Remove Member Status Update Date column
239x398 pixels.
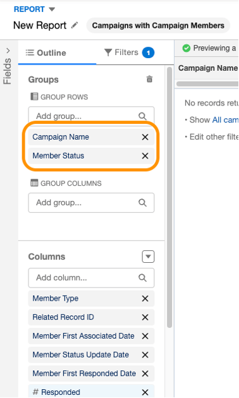pos(145,354)
